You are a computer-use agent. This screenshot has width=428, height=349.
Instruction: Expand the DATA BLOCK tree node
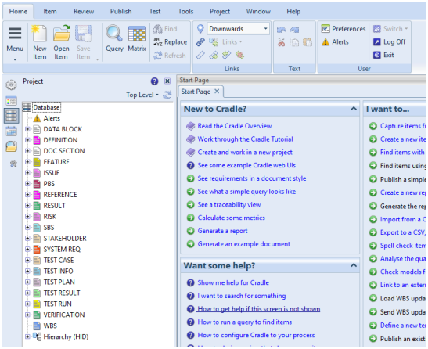pos(27,129)
